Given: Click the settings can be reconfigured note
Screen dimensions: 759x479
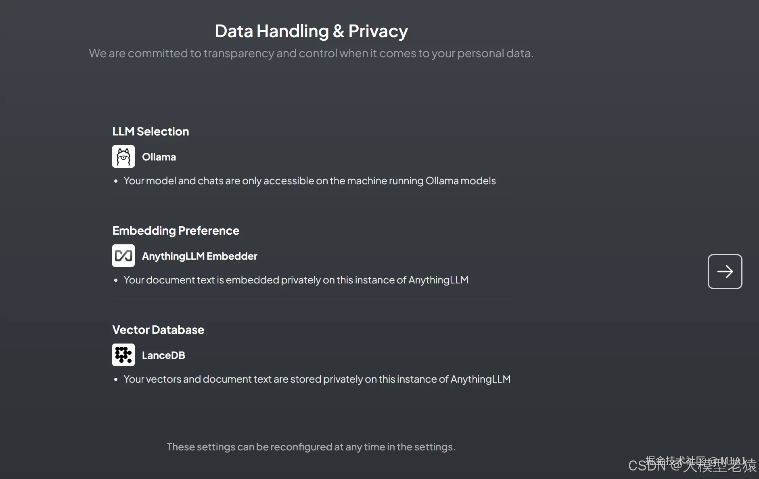Looking at the screenshot, I should point(311,447).
